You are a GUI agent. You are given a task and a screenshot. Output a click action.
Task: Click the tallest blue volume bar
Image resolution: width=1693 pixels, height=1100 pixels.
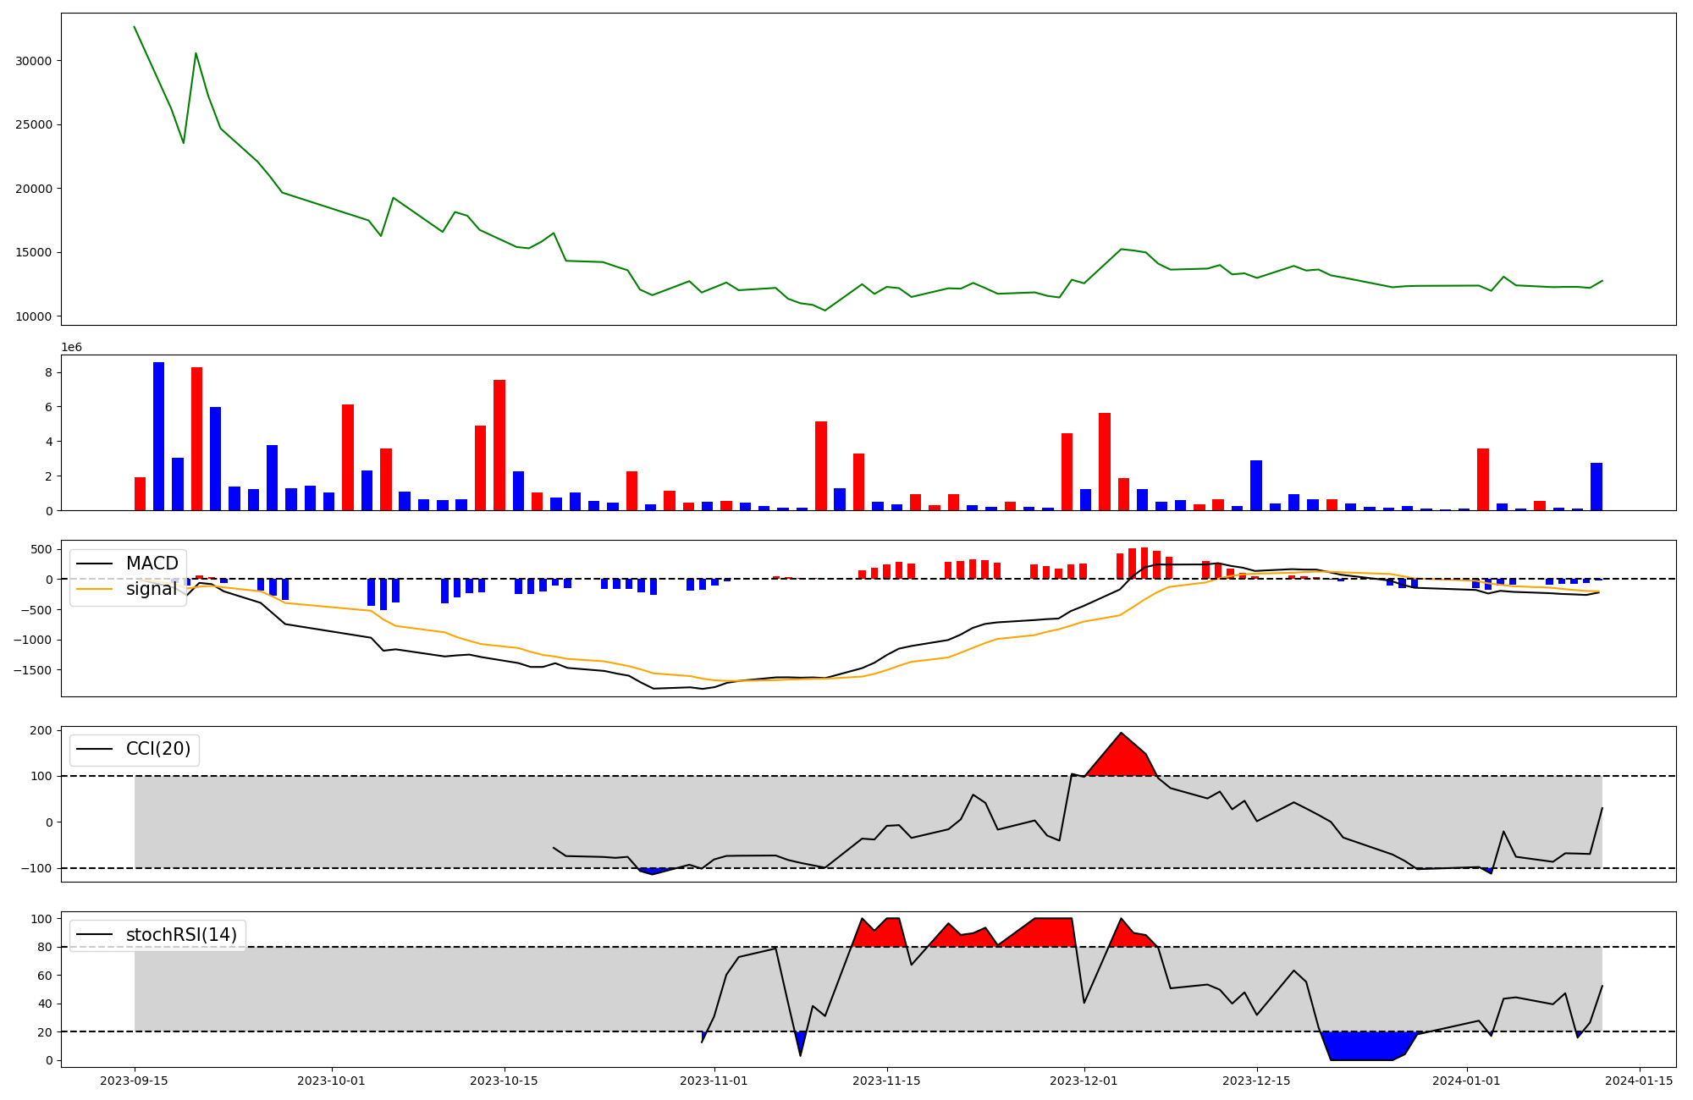coord(158,436)
